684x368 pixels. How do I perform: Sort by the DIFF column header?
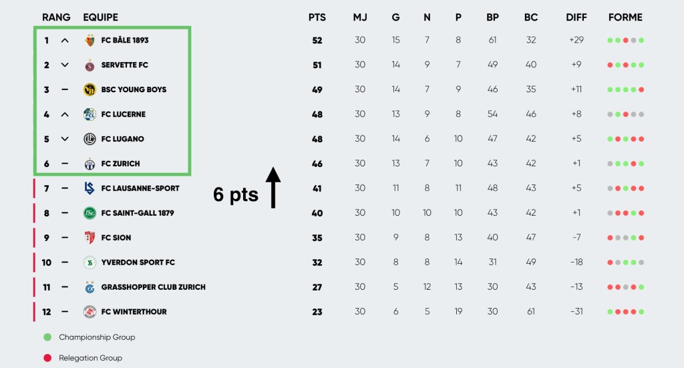(x=576, y=17)
